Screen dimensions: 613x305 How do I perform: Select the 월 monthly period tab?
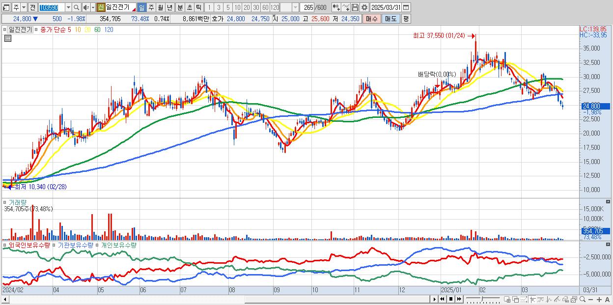pos(160,7)
